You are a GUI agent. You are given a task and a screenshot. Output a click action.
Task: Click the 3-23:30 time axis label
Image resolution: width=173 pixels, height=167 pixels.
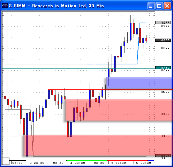point(37,163)
